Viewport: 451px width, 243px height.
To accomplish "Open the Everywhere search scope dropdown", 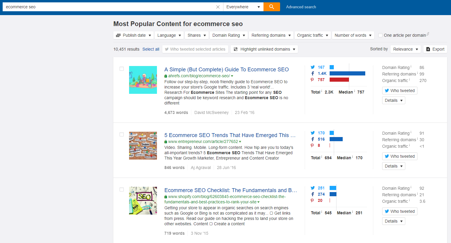I will click(x=243, y=7).
